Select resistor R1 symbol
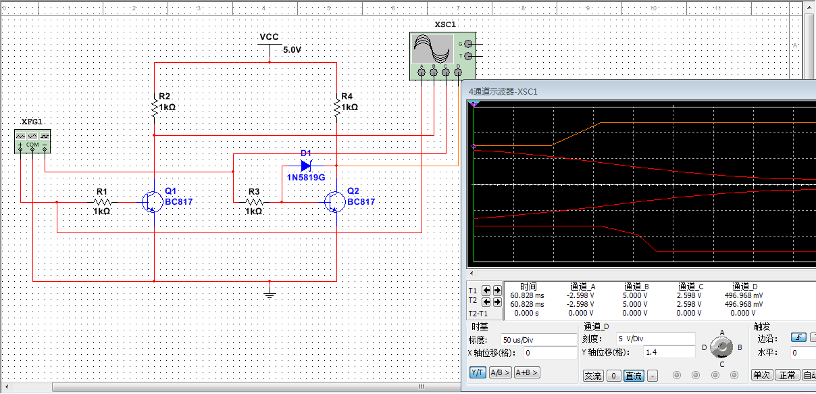 pos(102,202)
